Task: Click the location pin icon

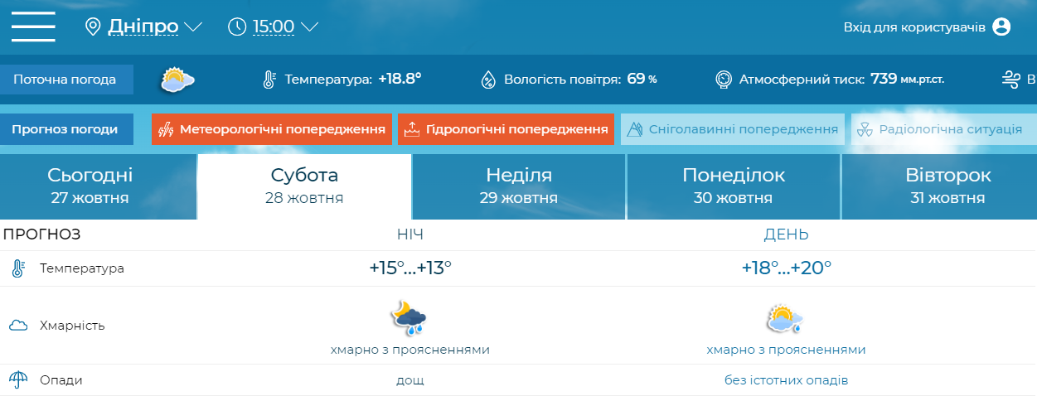Action: [x=93, y=27]
